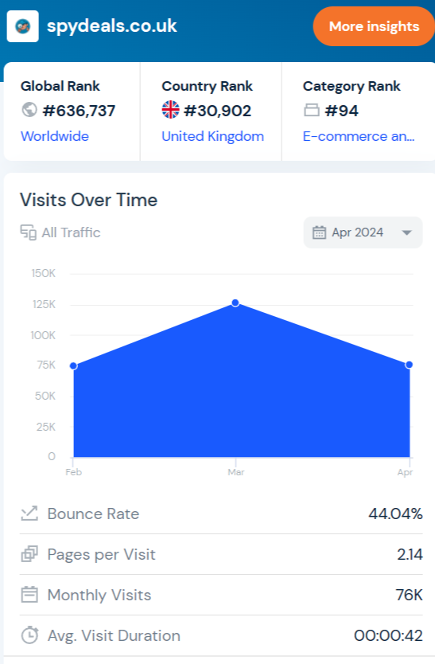The width and height of the screenshot is (435, 664).
Task: Click the 00:00:42 duration value
Action: click(x=388, y=635)
